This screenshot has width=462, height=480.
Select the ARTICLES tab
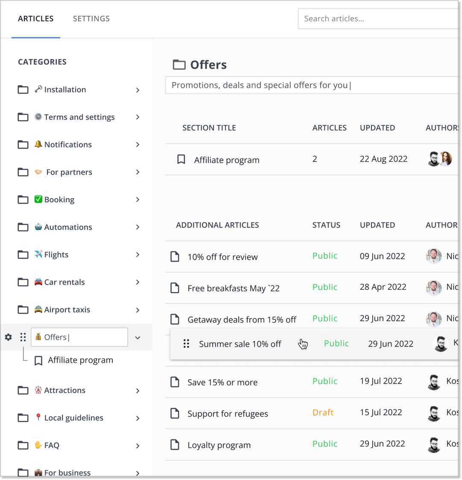[36, 18]
